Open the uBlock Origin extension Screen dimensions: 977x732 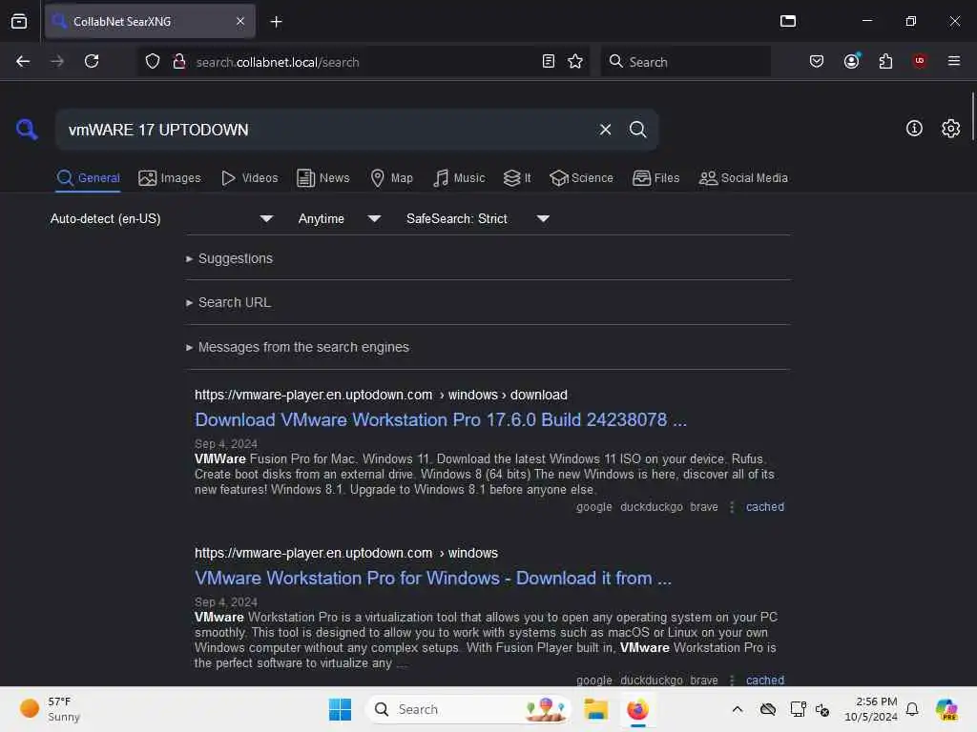920,61
